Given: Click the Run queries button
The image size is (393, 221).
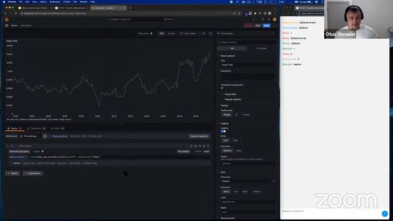Looking at the screenshot, I should click(x=183, y=152).
